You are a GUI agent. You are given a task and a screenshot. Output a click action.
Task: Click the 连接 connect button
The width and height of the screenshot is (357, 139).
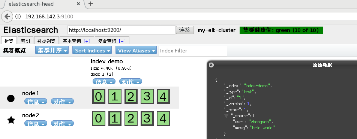[x=184, y=30]
